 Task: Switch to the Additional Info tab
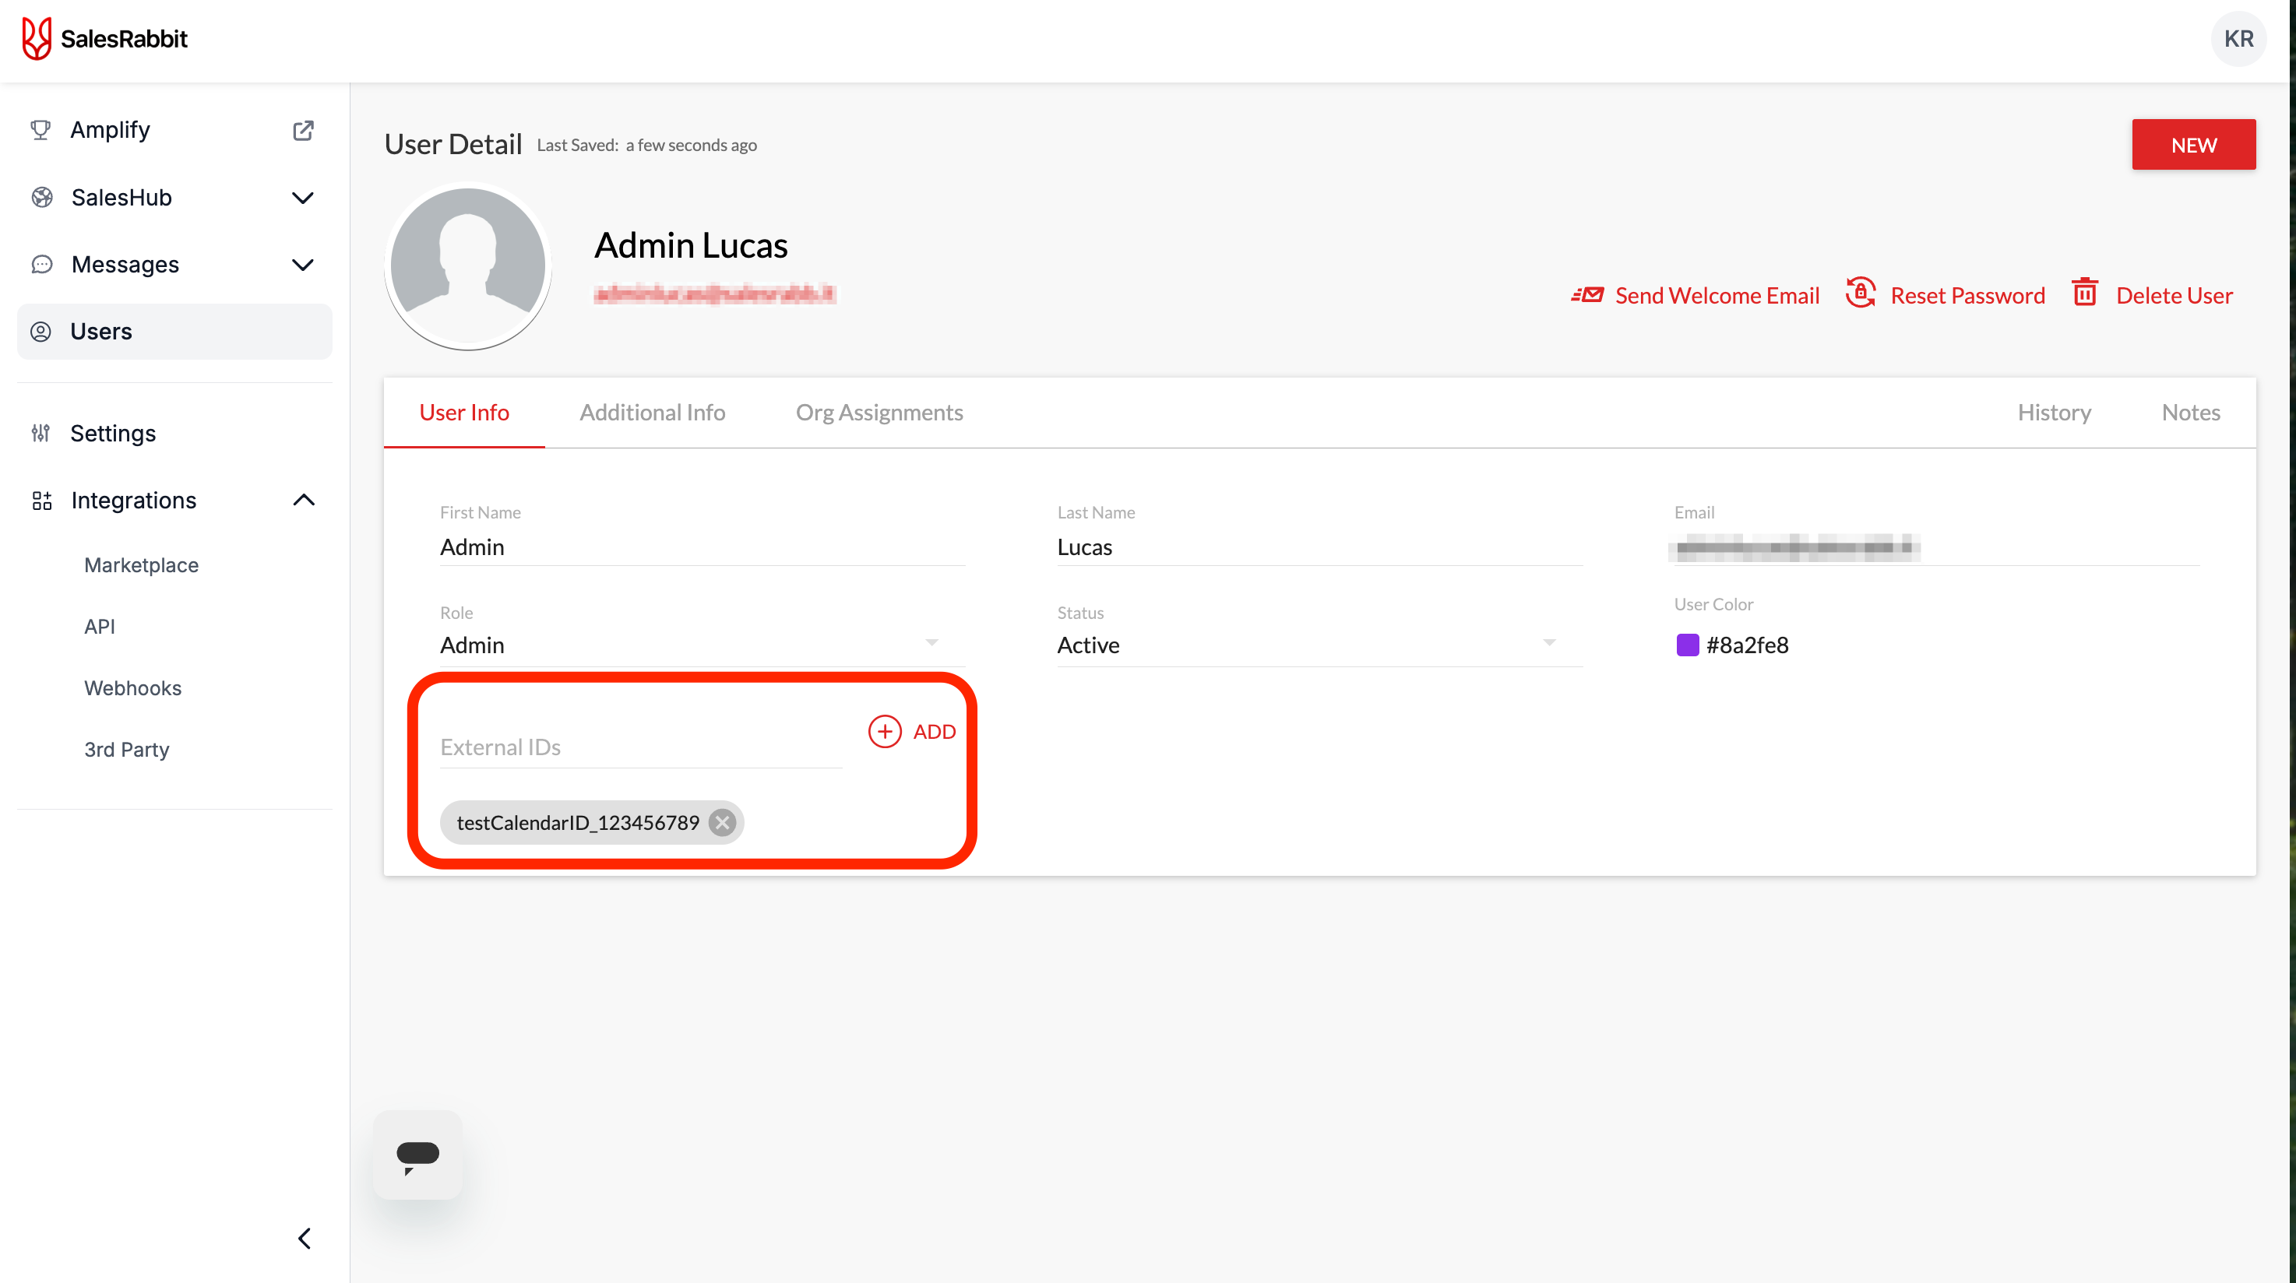pos(653,413)
